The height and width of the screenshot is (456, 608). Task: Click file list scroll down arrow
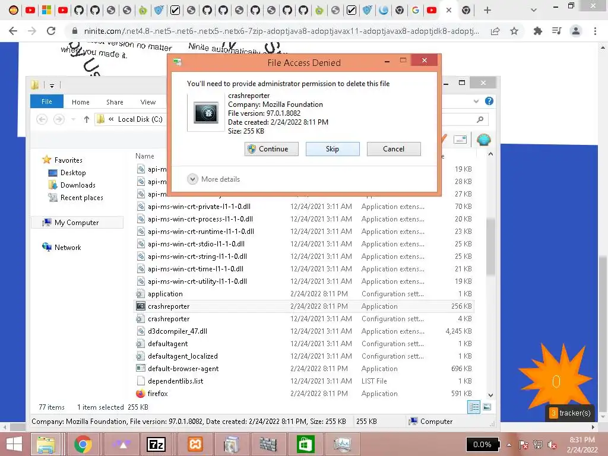click(x=490, y=395)
